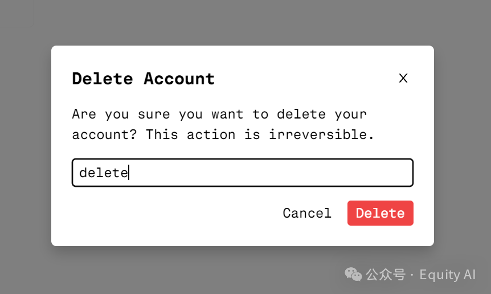Viewport: 491px width, 294px height.
Task: Place cursor in empty right side of input
Action: point(313,173)
